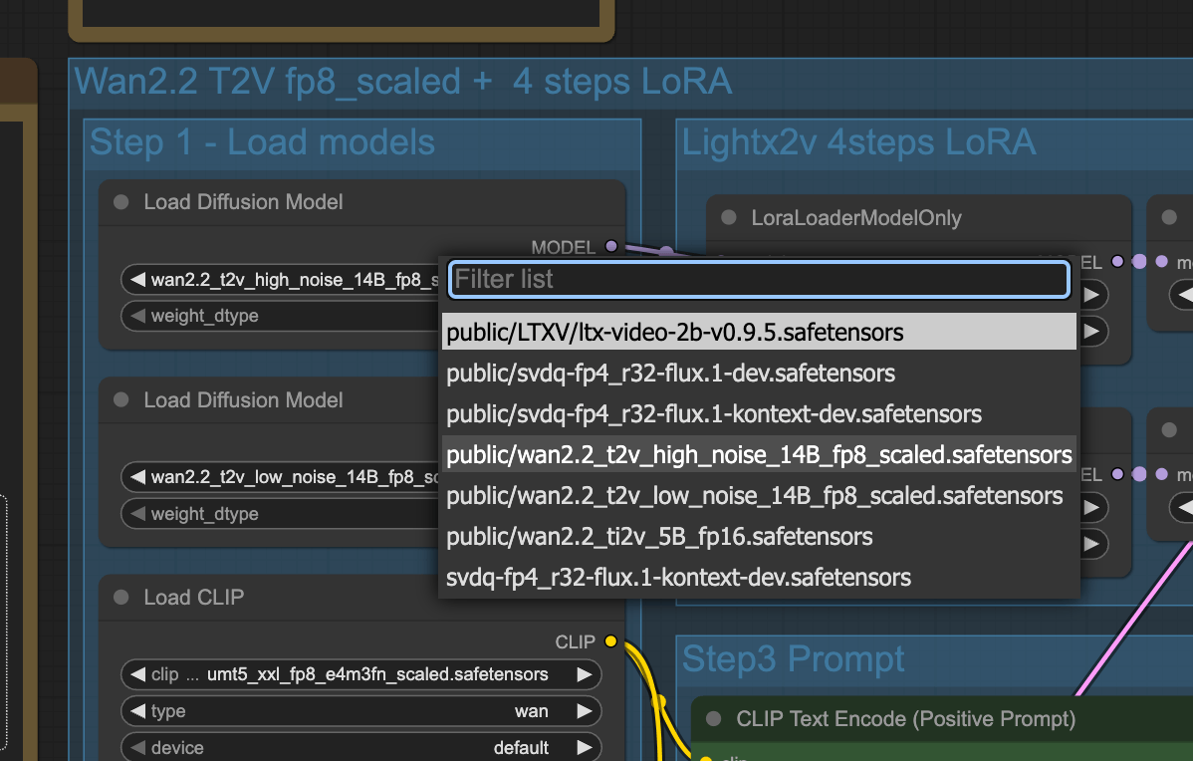This screenshot has height=761, width=1193.
Task: Click the Load CLIP node collapse dot
Action: [x=121, y=598]
